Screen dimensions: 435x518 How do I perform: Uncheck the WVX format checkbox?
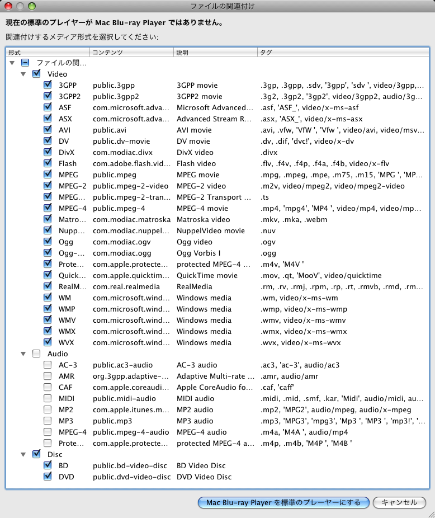click(48, 342)
